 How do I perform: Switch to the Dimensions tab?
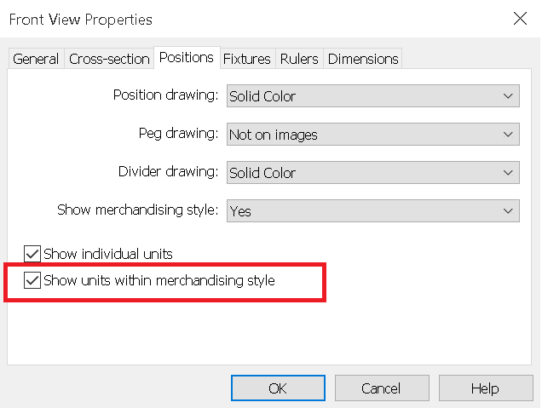(363, 59)
